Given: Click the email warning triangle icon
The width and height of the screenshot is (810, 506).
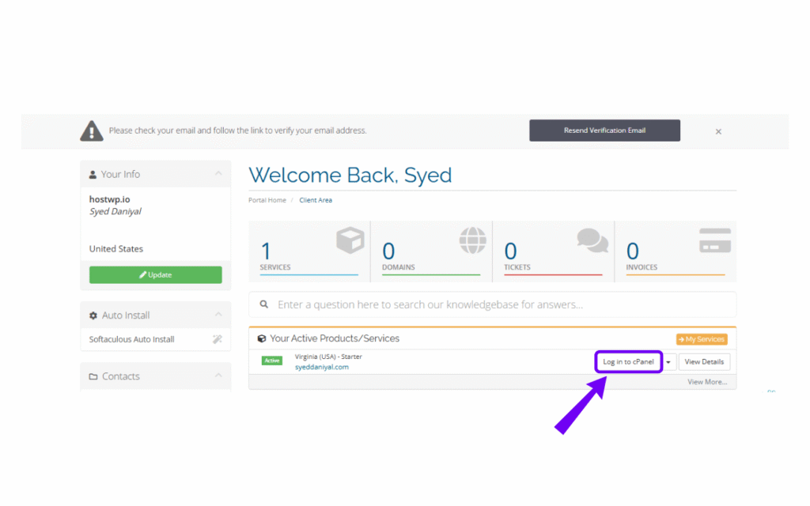Looking at the screenshot, I should [x=92, y=130].
